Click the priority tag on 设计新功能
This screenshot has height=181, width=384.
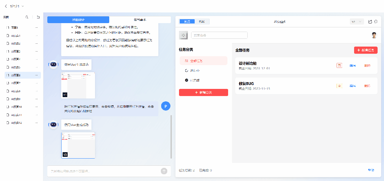point(339,65)
